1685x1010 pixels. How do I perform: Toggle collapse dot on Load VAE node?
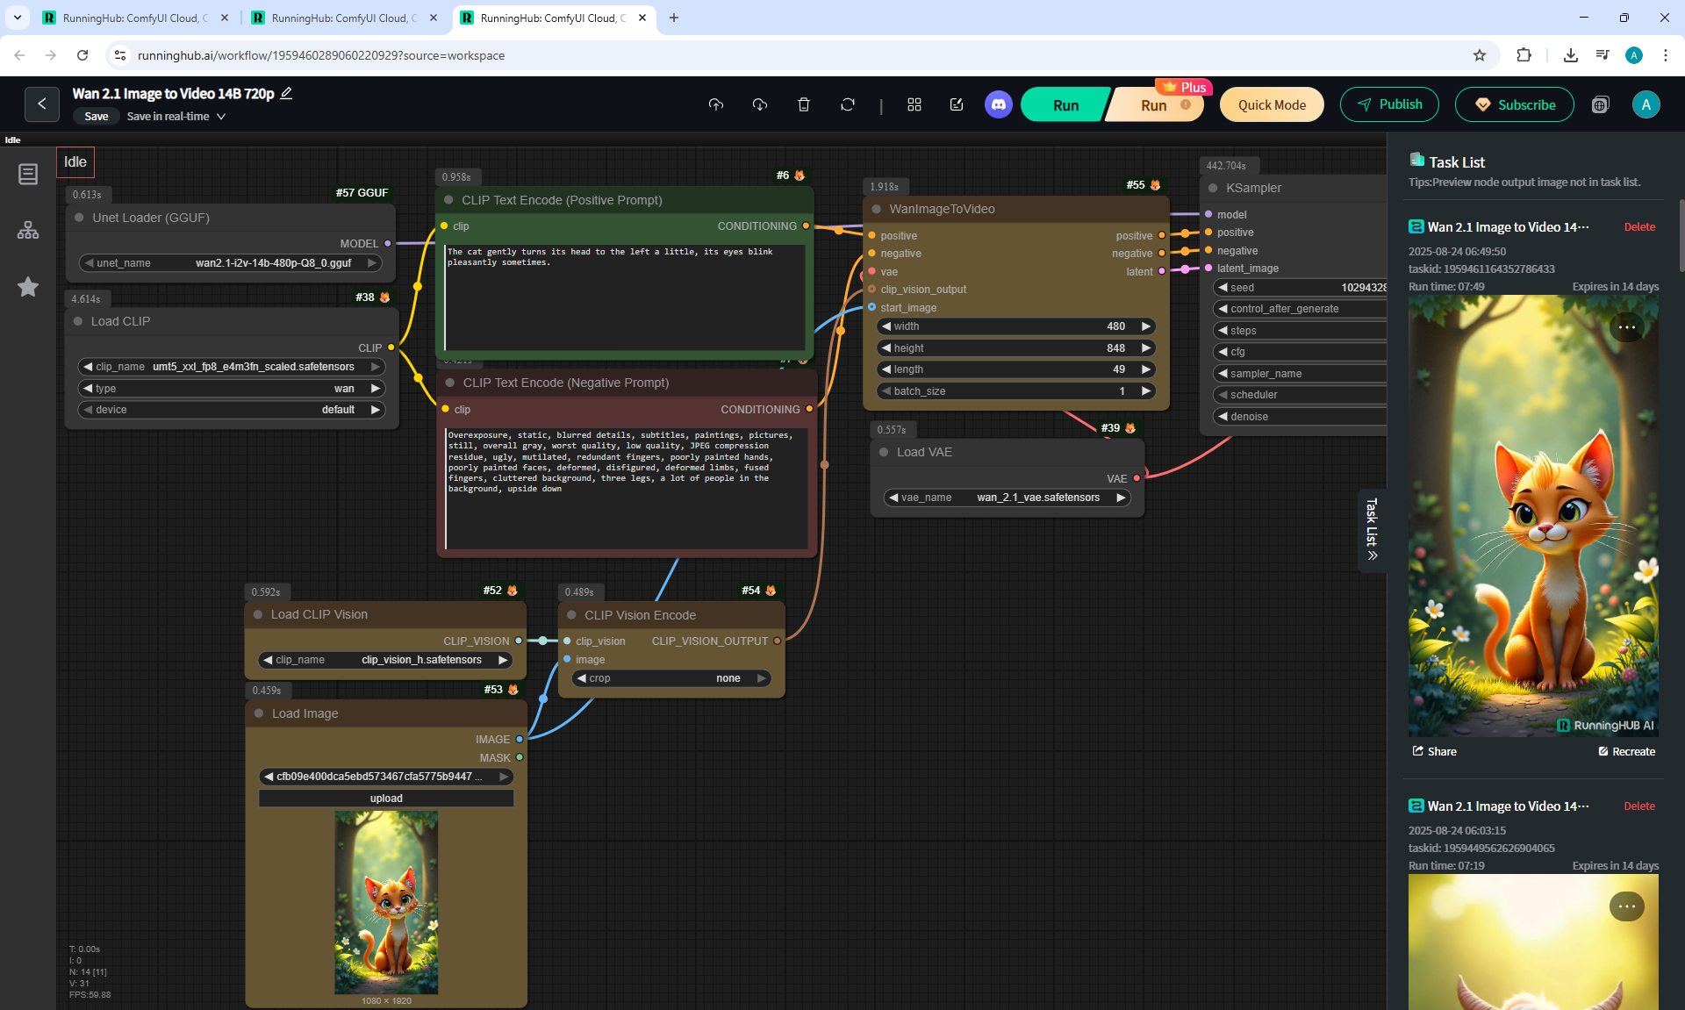(x=884, y=452)
